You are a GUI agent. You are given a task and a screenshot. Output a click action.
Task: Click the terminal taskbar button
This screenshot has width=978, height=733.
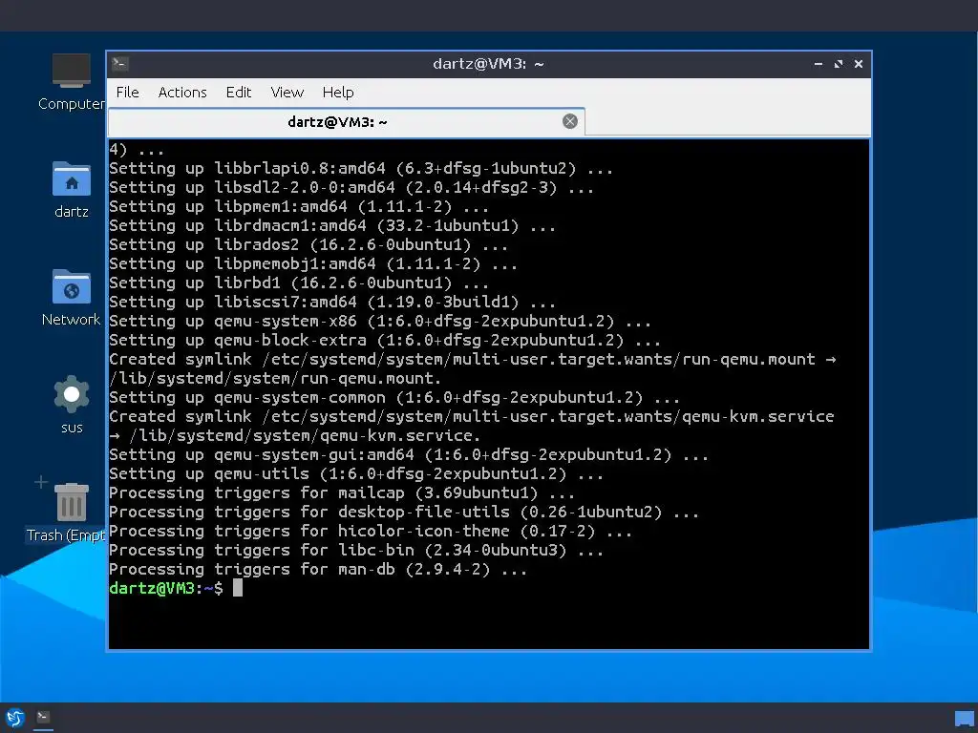point(43,718)
